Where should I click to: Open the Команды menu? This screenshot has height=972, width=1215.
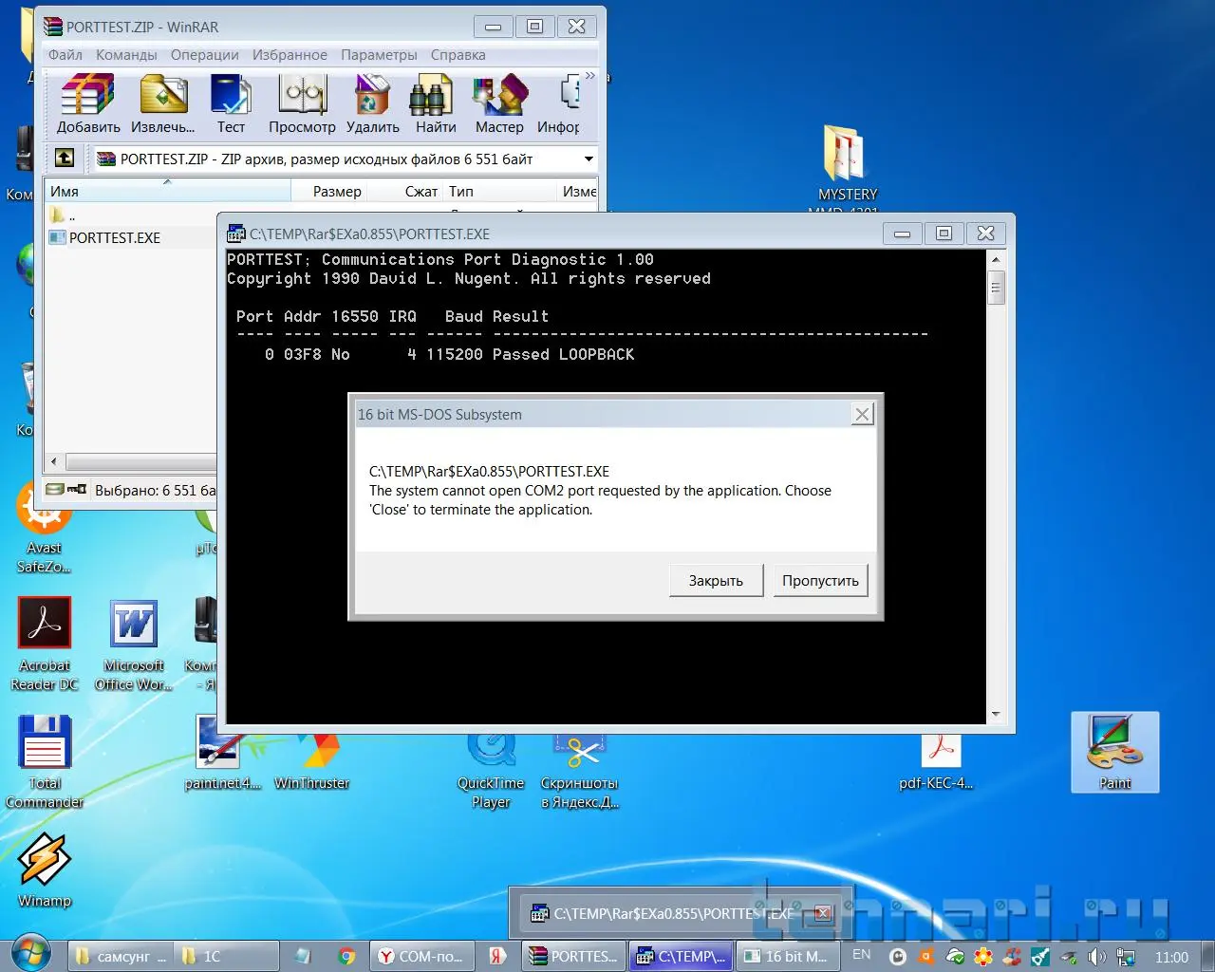point(126,55)
